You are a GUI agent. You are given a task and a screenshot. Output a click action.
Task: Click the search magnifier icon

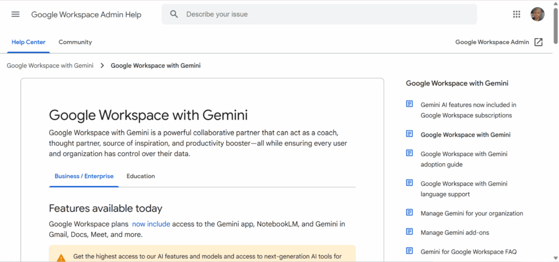click(174, 14)
